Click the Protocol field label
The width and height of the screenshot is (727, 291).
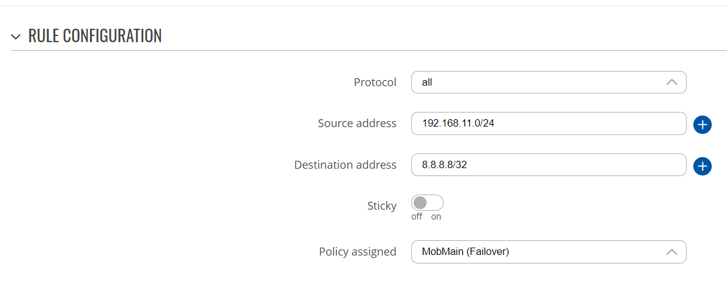(375, 83)
